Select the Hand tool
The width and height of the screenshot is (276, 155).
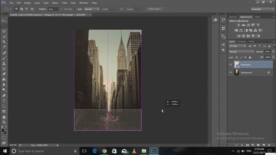(4, 117)
